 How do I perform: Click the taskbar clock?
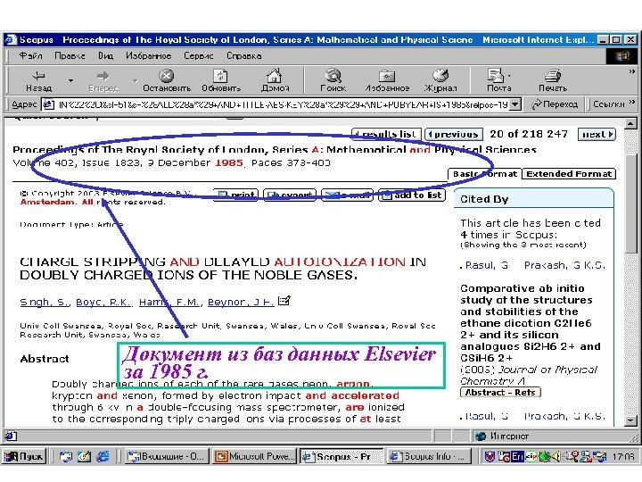point(622,457)
